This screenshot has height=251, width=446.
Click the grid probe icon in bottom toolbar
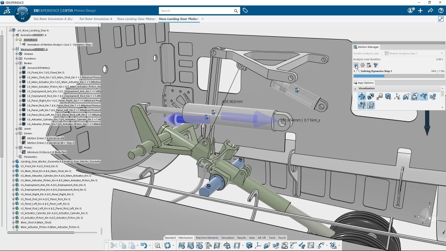pyautogui.click(x=311, y=245)
